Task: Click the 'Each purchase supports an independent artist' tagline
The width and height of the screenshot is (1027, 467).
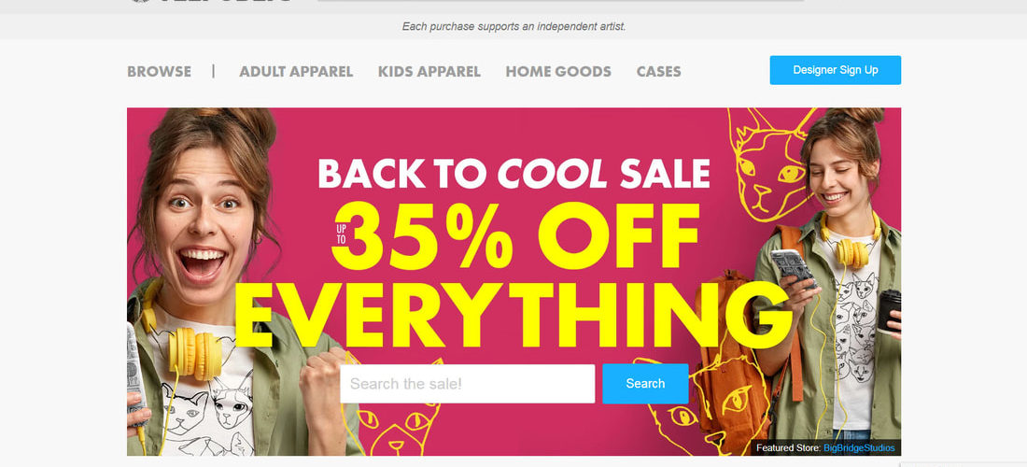Action: pyautogui.click(x=514, y=27)
